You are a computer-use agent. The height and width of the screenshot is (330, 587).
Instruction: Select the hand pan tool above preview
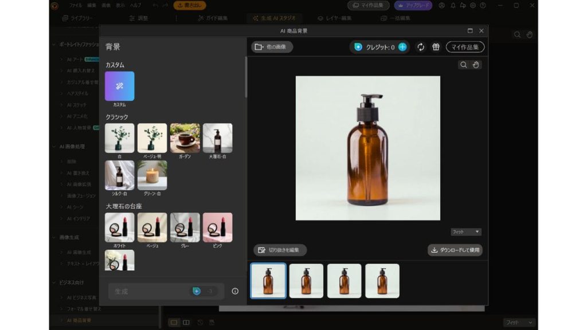(476, 65)
